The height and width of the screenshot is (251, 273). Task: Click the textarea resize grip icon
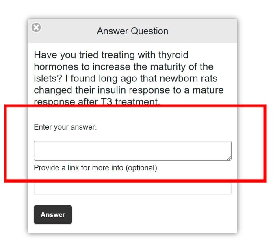tap(229, 158)
